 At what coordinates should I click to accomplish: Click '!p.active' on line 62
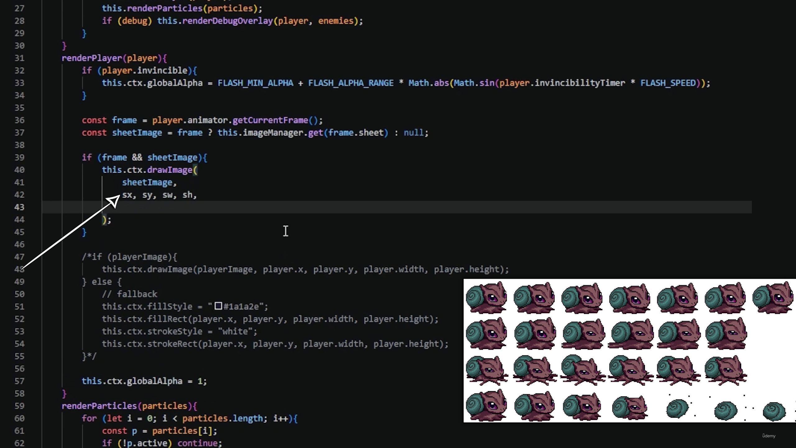pos(145,444)
